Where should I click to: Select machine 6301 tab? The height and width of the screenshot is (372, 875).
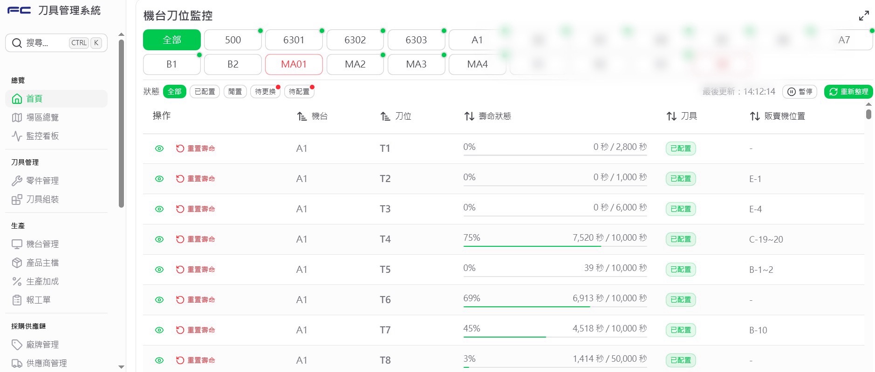pyautogui.click(x=294, y=40)
